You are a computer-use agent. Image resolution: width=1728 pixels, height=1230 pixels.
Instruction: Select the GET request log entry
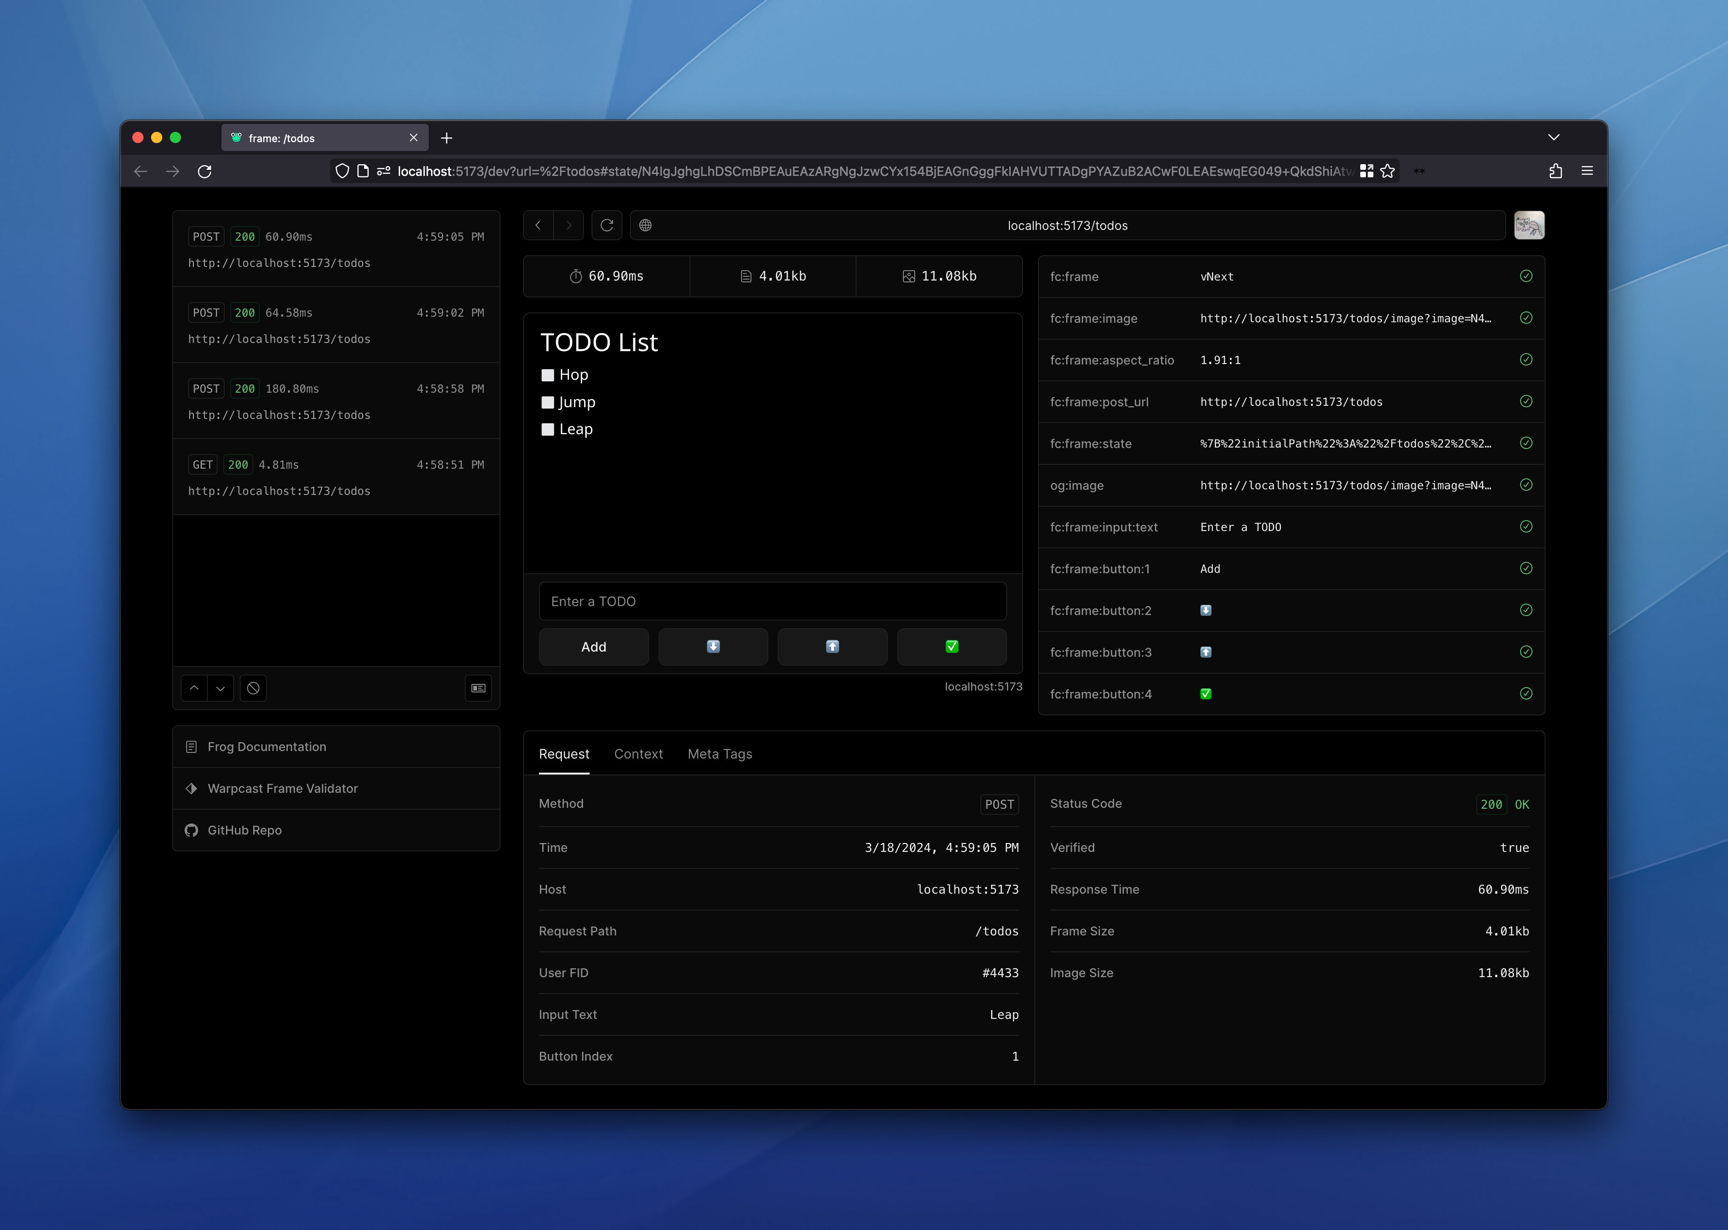click(x=335, y=477)
